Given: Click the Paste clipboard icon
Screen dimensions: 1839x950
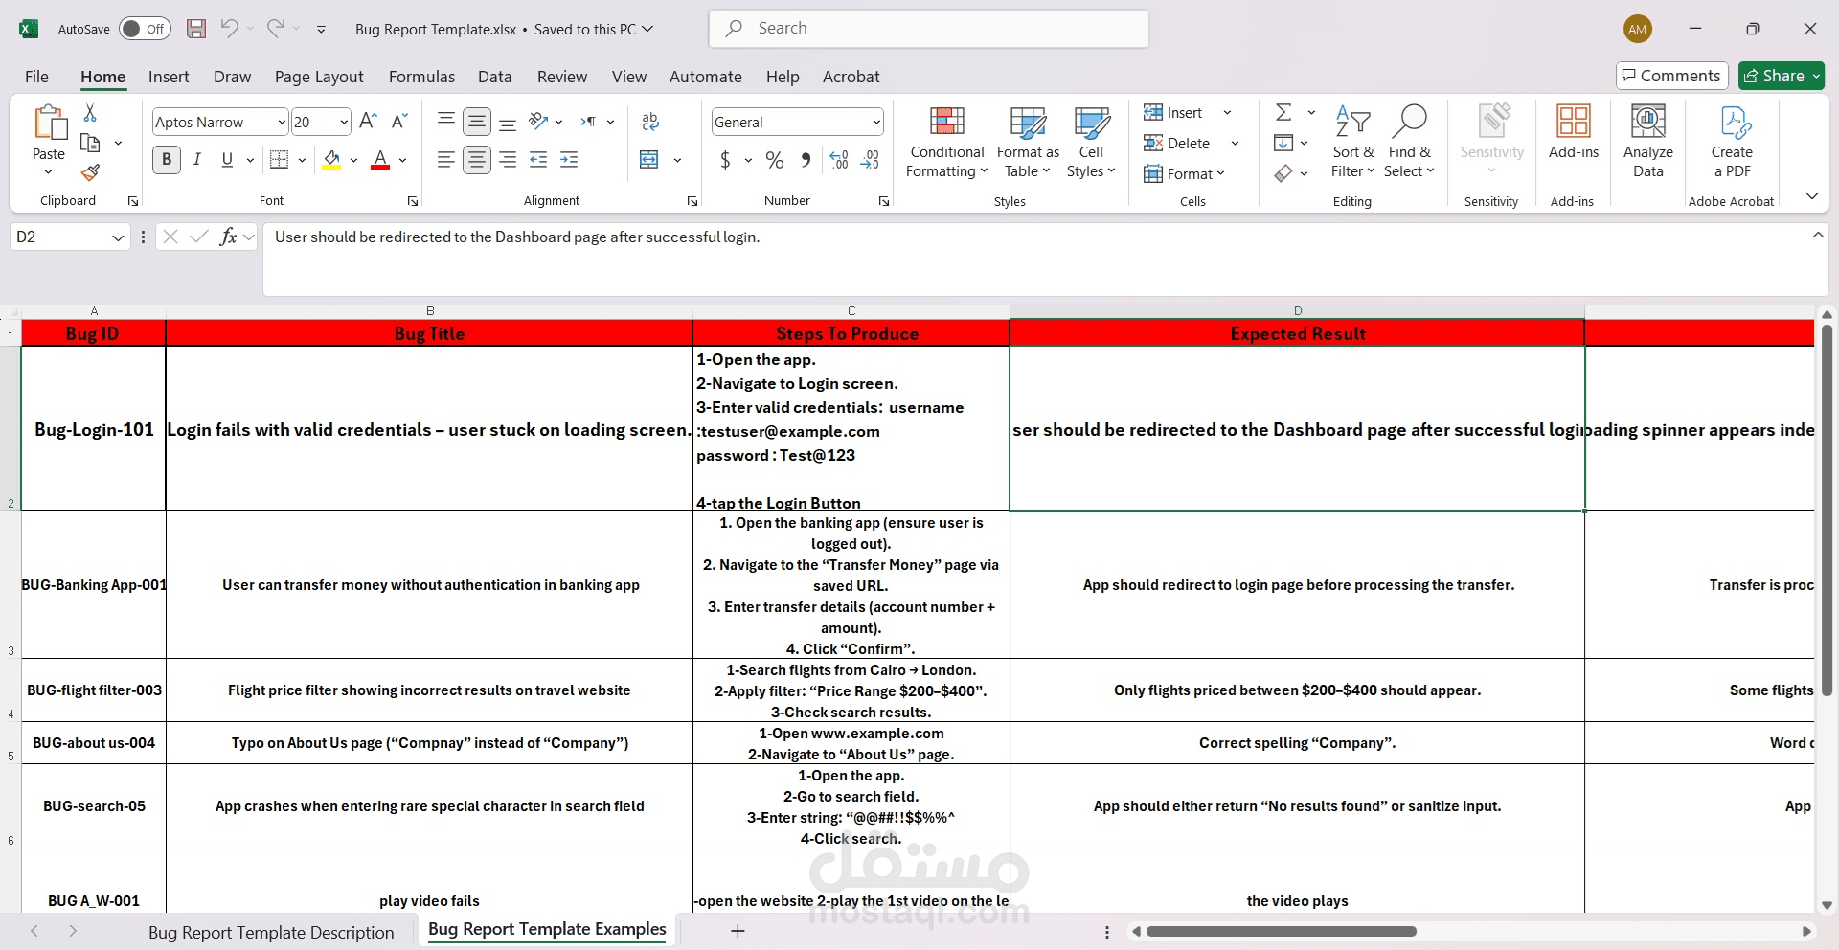Looking at the screenshot, I should (49, 124).
